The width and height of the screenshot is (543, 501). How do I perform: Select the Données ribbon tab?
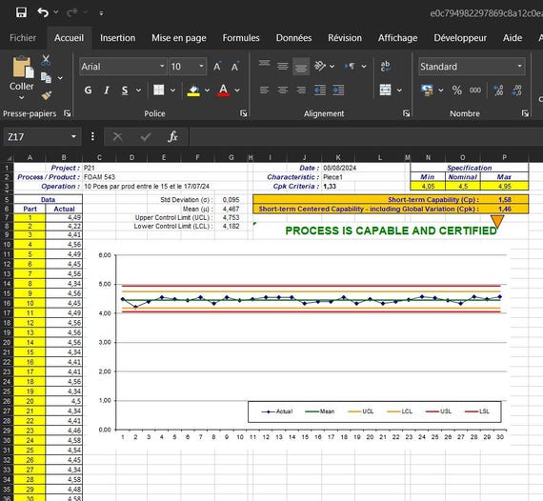click(293, 38)
